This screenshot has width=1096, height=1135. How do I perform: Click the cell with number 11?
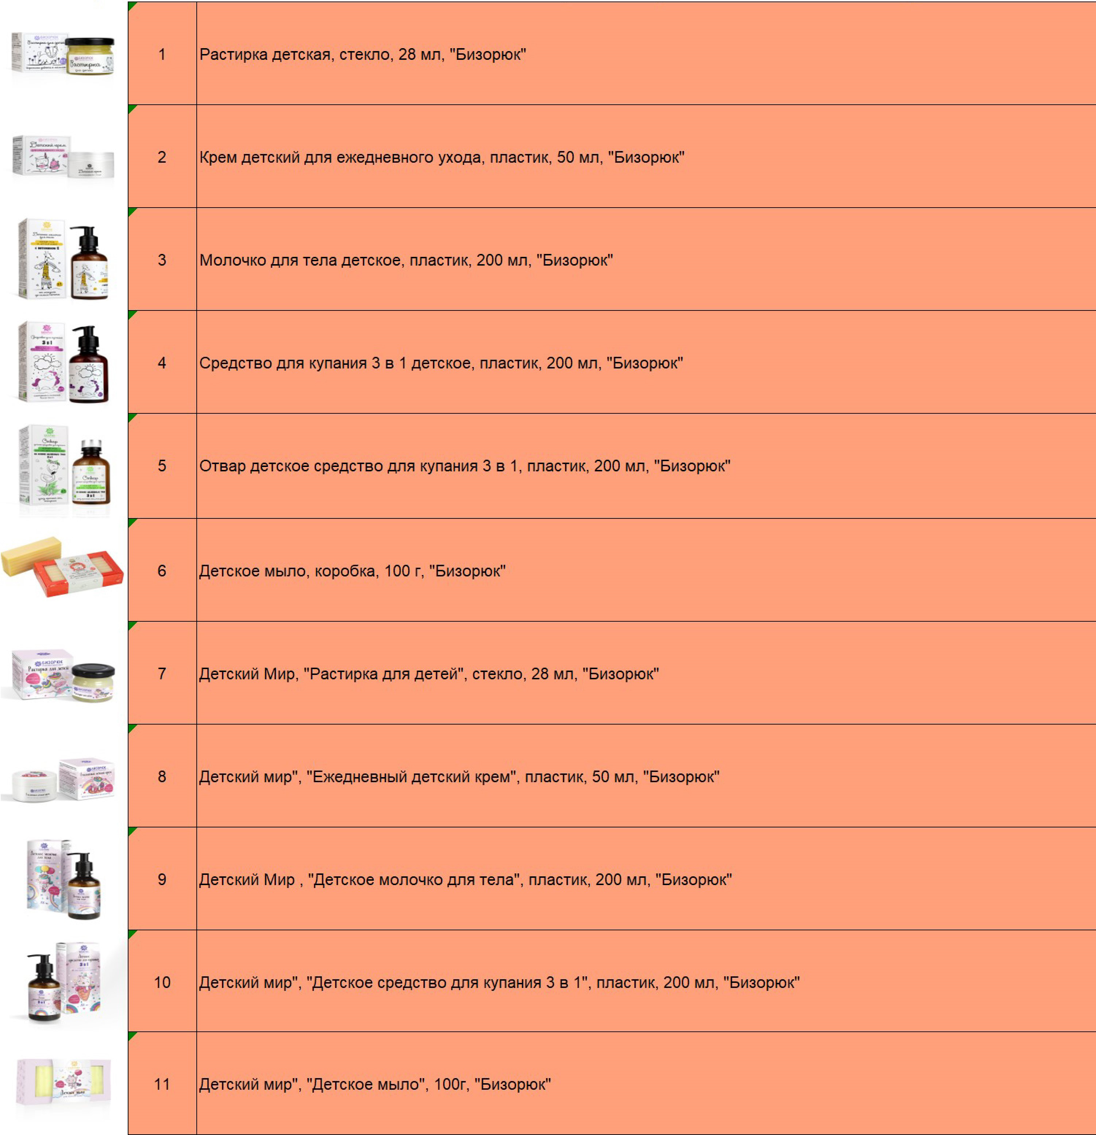[162, 1084]
